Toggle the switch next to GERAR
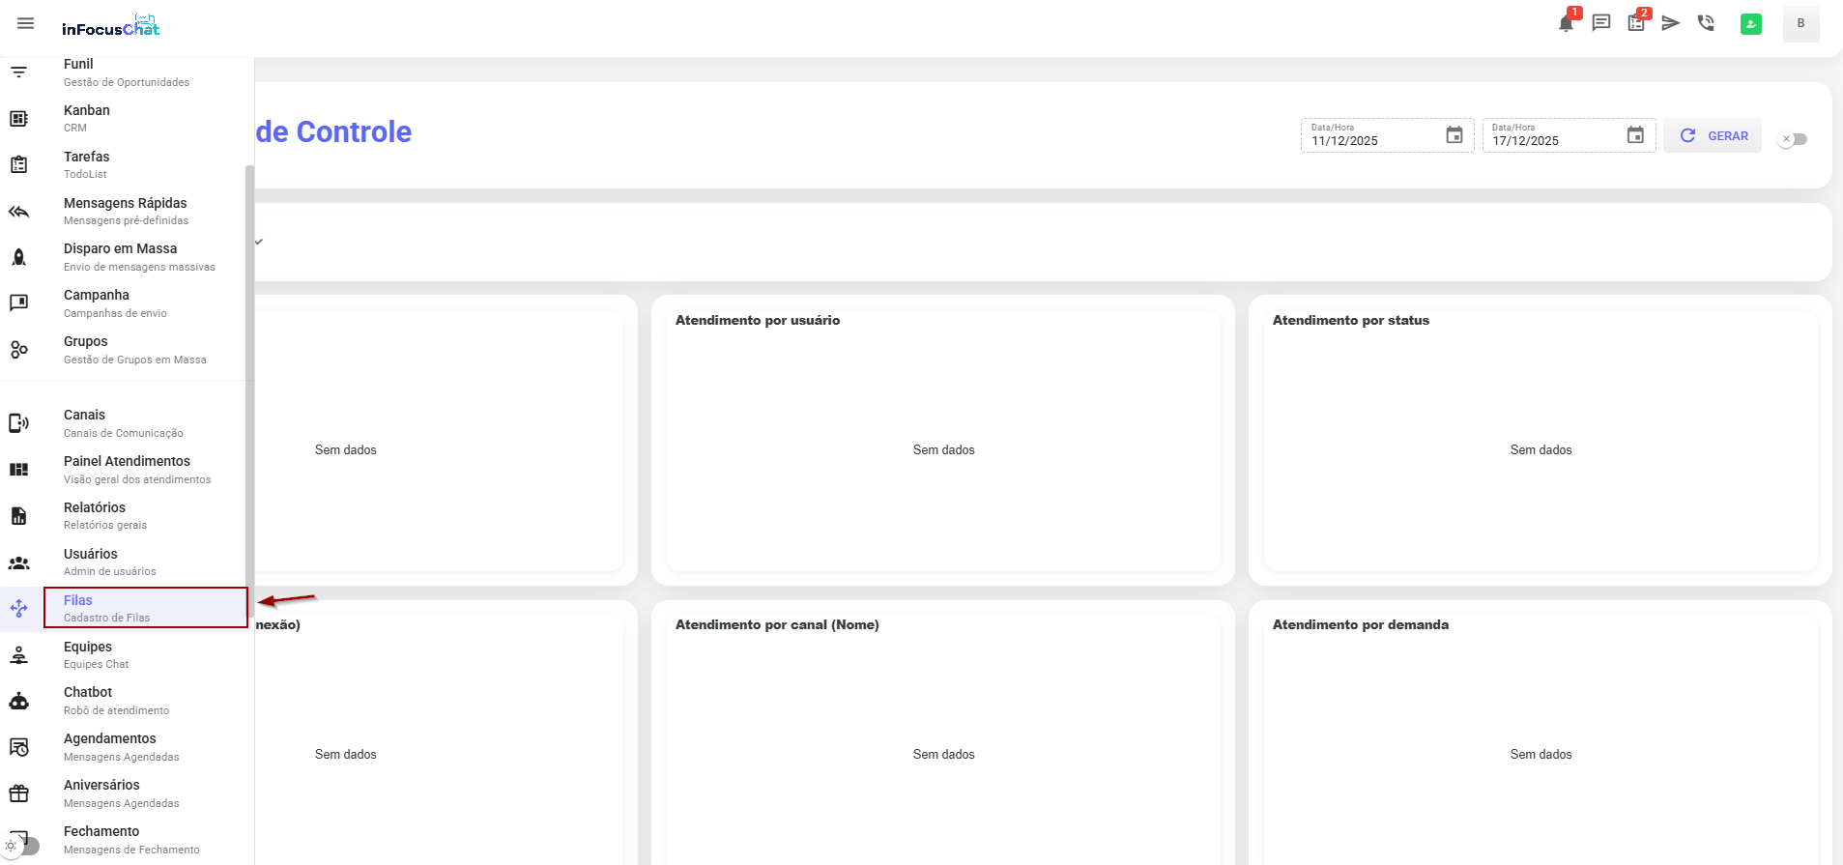 coord(1793,139)
